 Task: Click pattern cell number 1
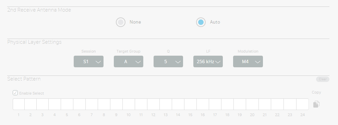(19, 104)
